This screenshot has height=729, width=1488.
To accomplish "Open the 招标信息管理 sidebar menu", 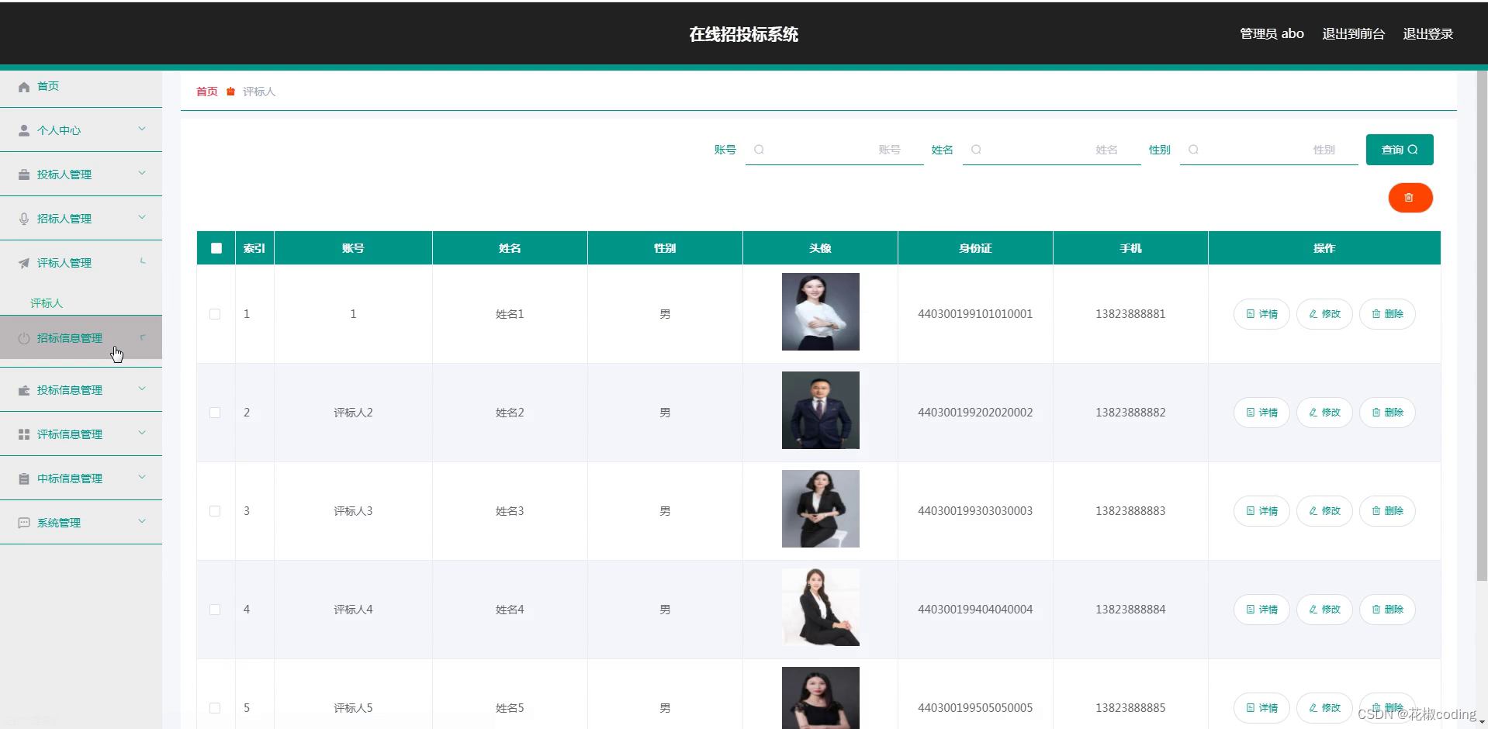I will pos(81,338).
